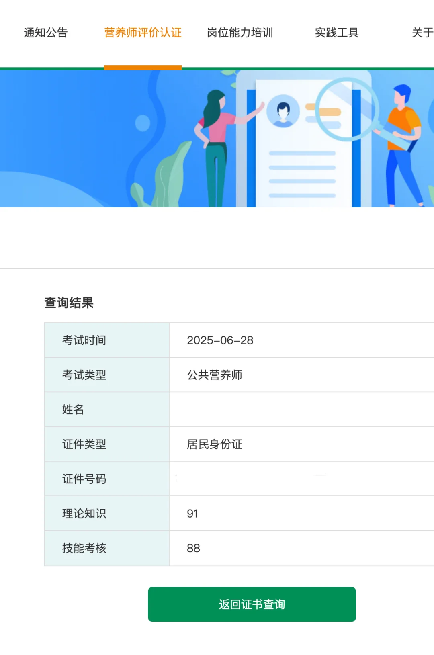Select the 公共营养师 value

coord(215,375)
